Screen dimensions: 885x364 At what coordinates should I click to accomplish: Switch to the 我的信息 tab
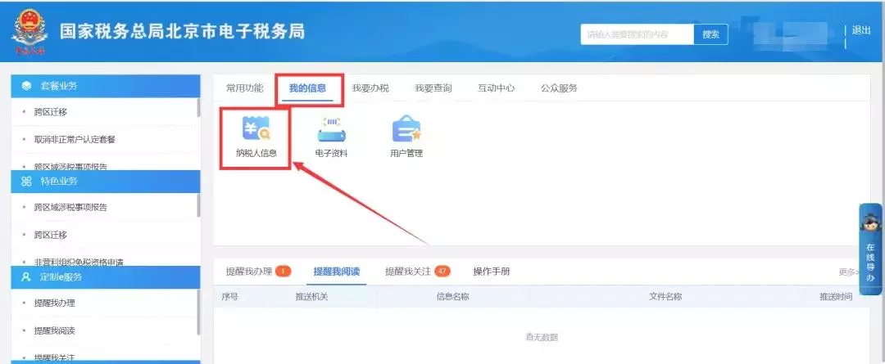tap(307, 88)
